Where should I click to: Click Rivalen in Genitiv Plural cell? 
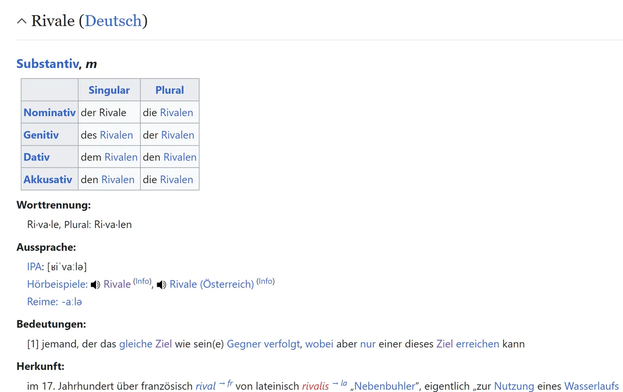tap(178, 135)
